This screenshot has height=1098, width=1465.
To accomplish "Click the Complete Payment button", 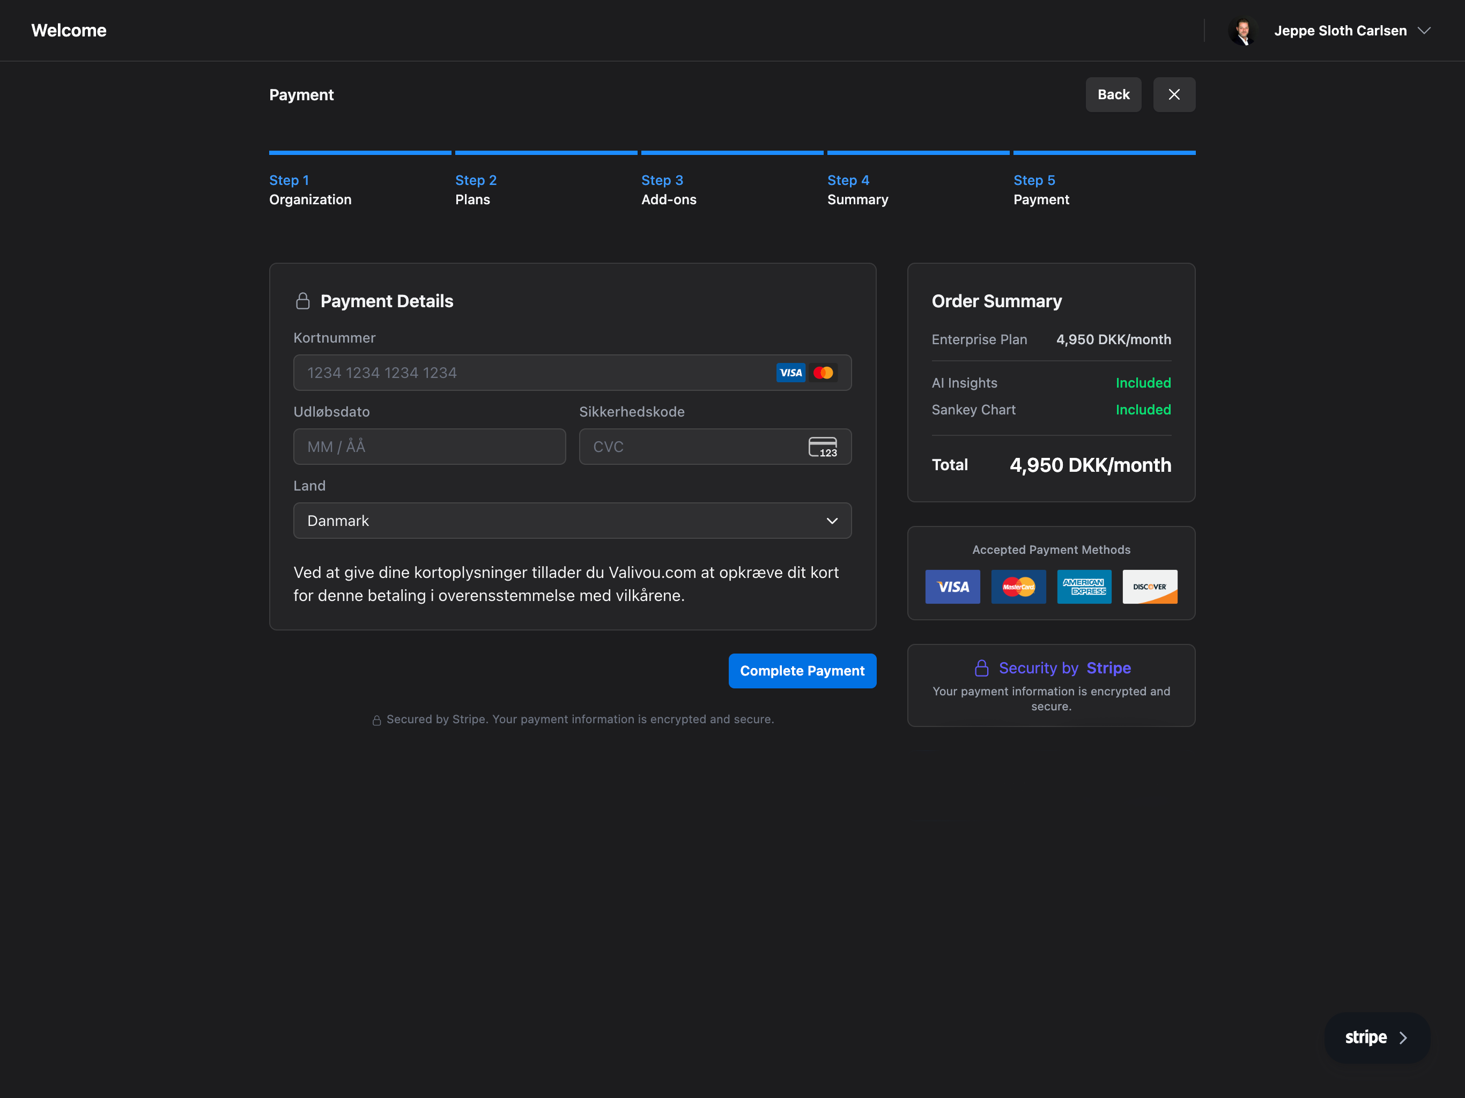I will coord(802,670).
